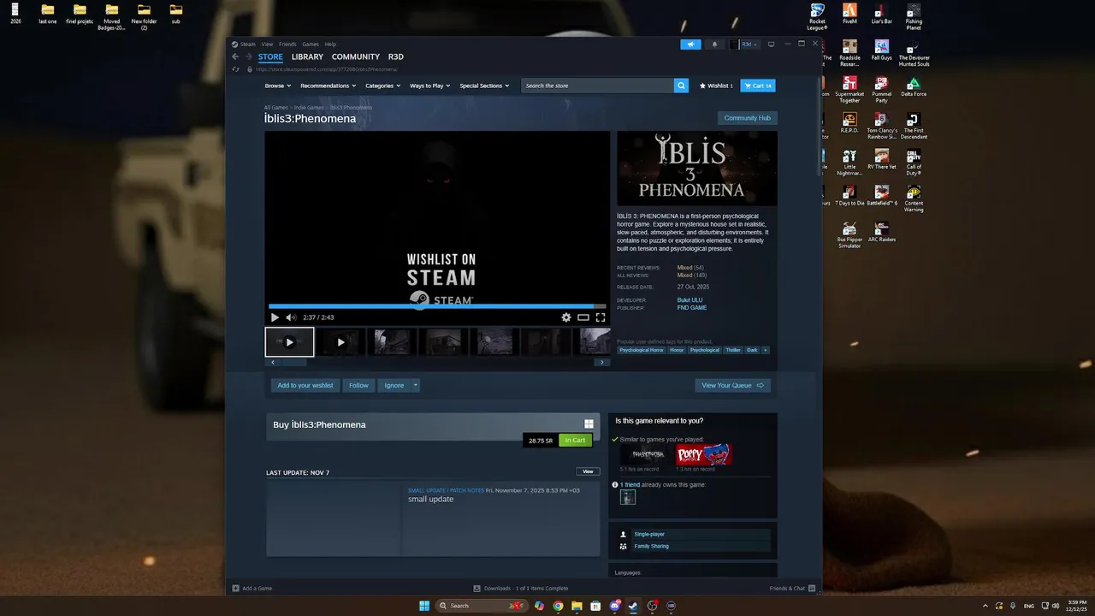The width and height of the screenshot is (1095, 616).
Task: Click the Psychological Horror tag
Action: point(642,350)
